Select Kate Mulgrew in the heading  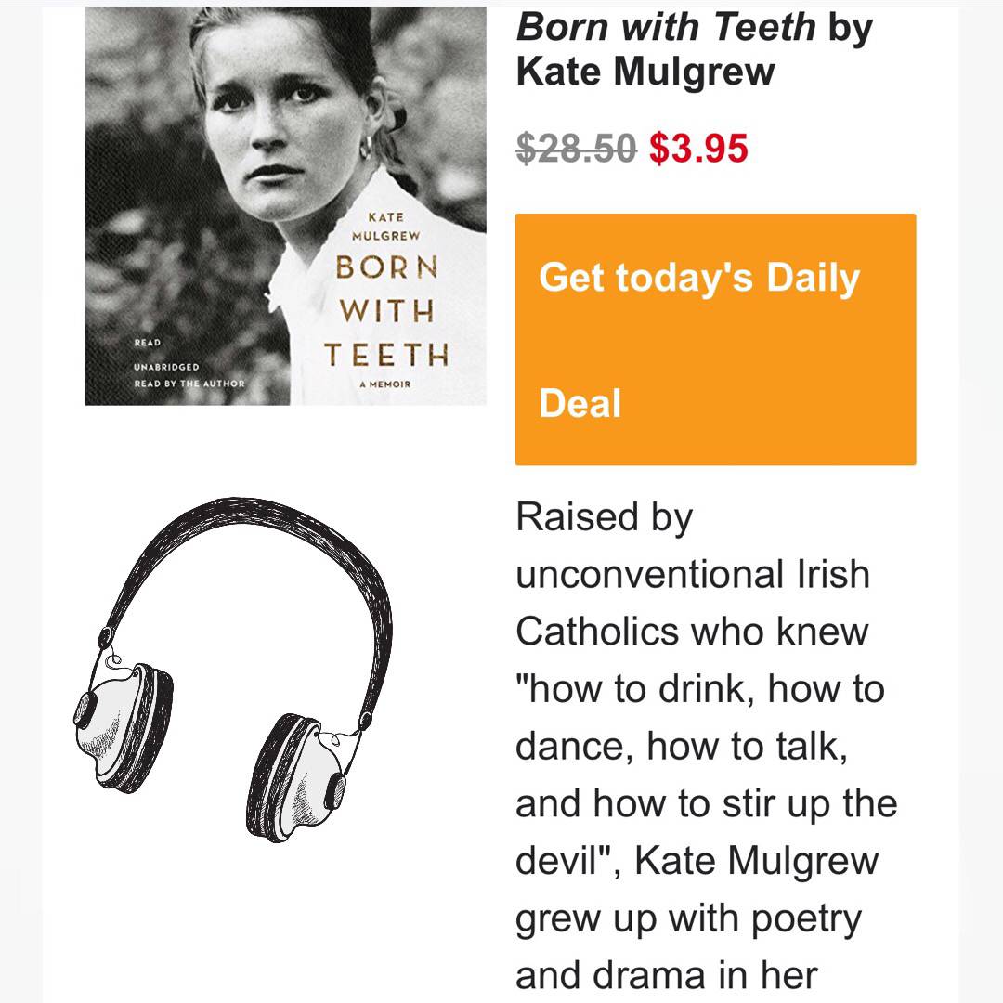pyautogui.click(x=645, y=72)
